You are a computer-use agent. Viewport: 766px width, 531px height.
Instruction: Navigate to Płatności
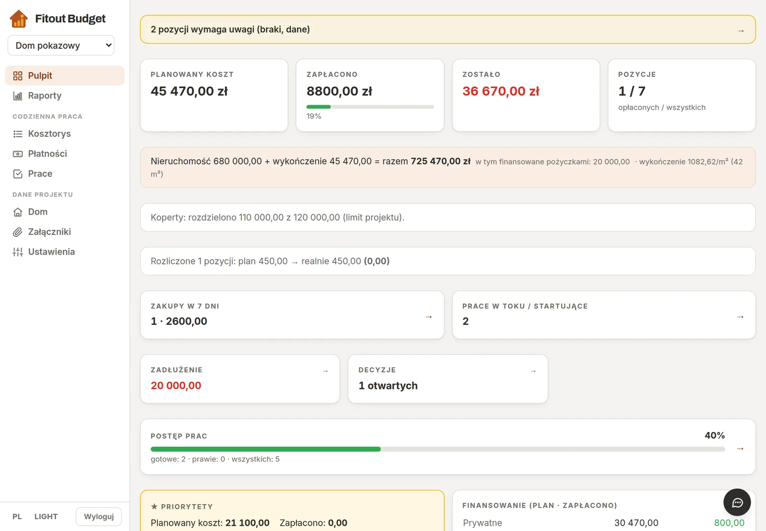(65, 154)
